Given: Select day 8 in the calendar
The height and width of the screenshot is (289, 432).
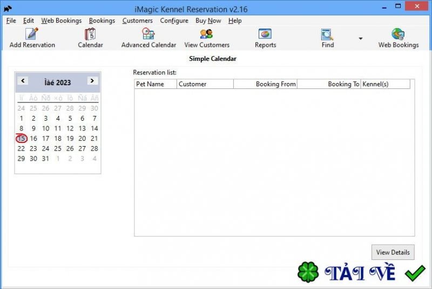Looking at the screenshot, I should click(21, 128).
